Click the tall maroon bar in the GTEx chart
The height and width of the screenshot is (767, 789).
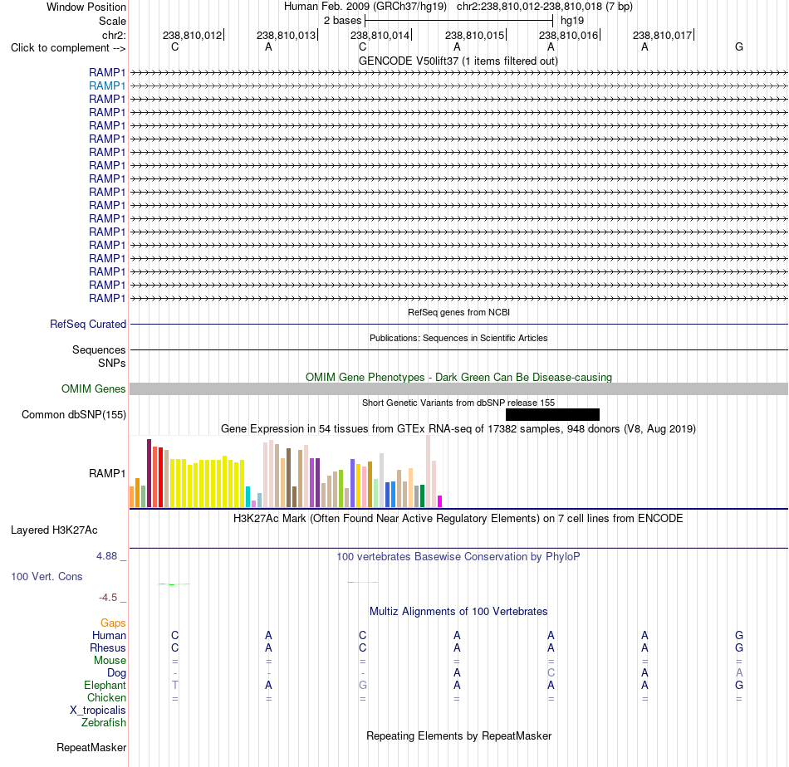[x=149, y=473]
